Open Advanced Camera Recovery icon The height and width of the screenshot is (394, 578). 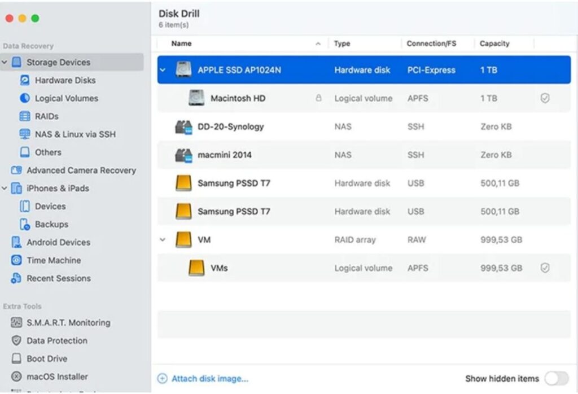tap(16, 170)
